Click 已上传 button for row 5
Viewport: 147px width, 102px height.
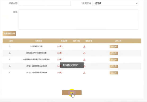(x=114, y=73)
